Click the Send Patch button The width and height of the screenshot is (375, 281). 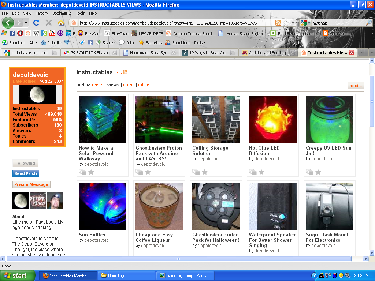point(26,173)
